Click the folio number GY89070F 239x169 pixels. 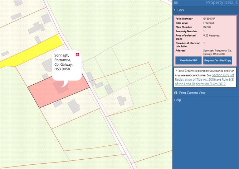pos(209,19)
